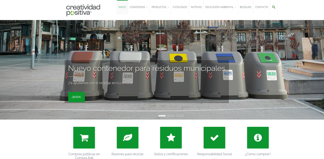
Task: Expand the Educación Ambiental dropdown menu
Action: (x=221, y=7)
